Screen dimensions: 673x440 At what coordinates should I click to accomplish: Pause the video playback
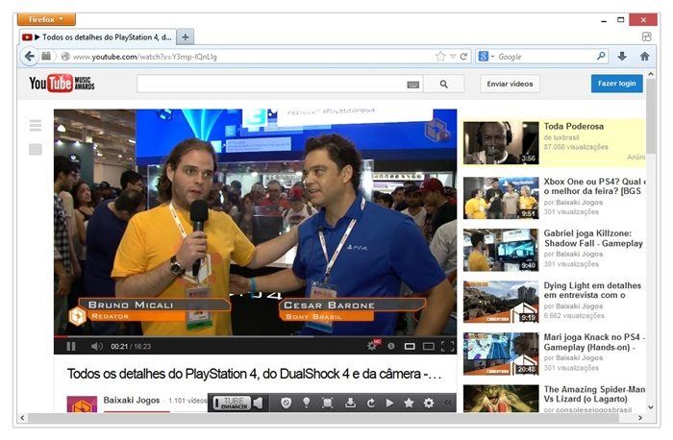click(x=71, y=346)
